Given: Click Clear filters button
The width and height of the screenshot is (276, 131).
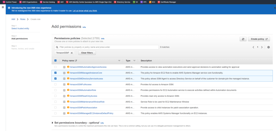Looking at the screenshot, I should [x=87, y=53].
